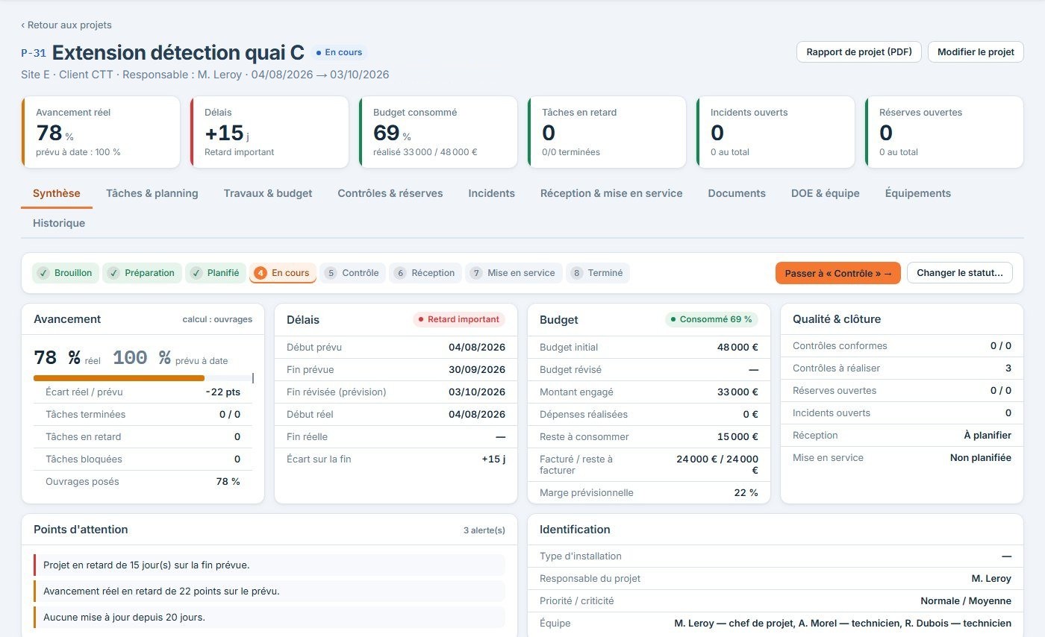Click the Réserves ouvertes card
The width and height of the screenshot is (1045, 637).
(x=944, y=132)
